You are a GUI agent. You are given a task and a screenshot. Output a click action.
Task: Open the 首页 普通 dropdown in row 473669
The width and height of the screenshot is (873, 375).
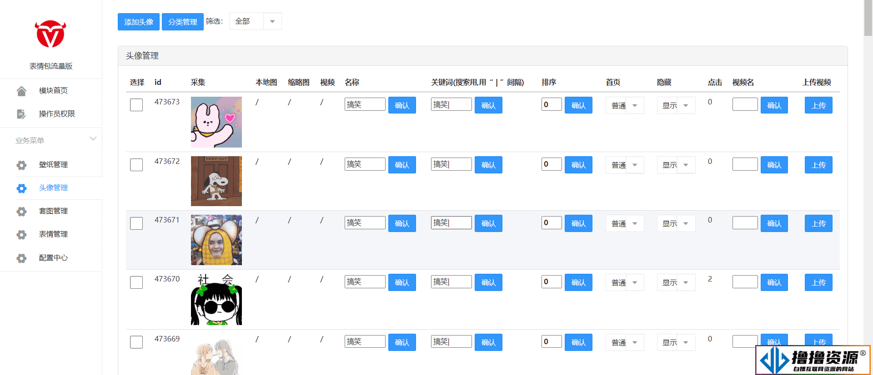pos(625,342)
